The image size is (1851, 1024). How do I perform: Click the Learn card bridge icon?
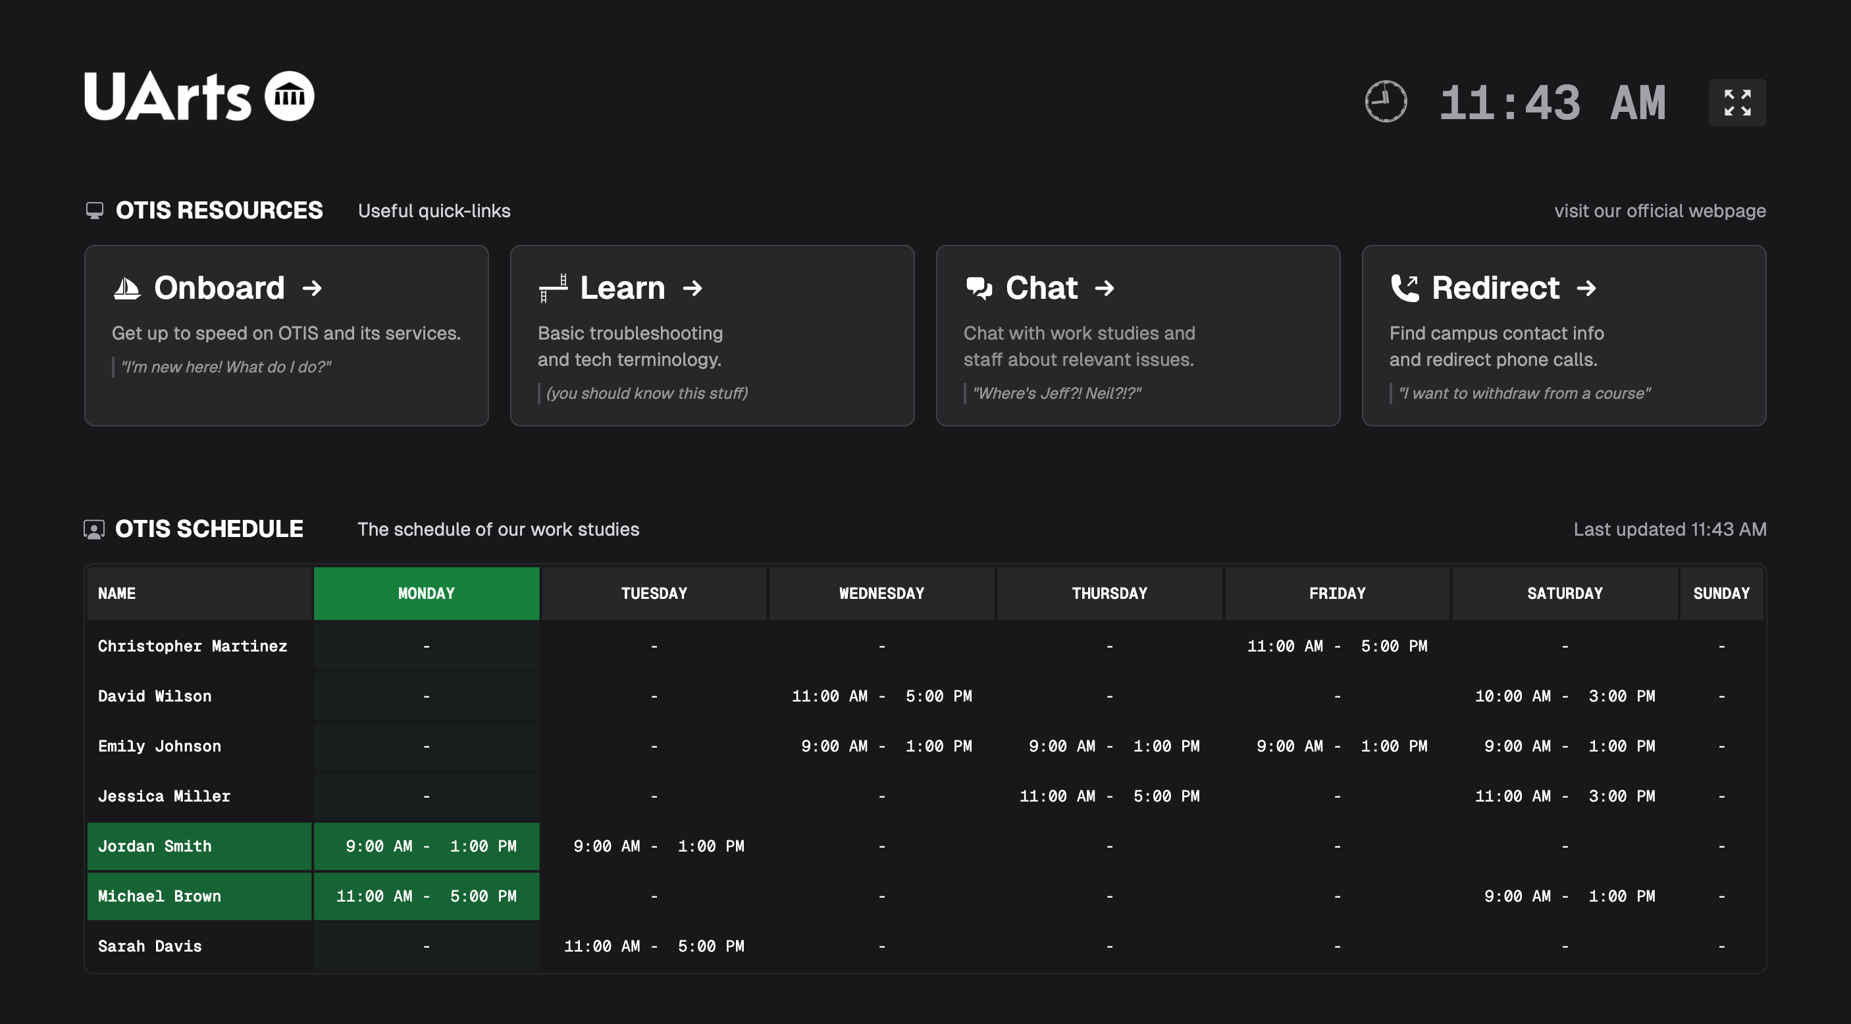pos(552,288)
